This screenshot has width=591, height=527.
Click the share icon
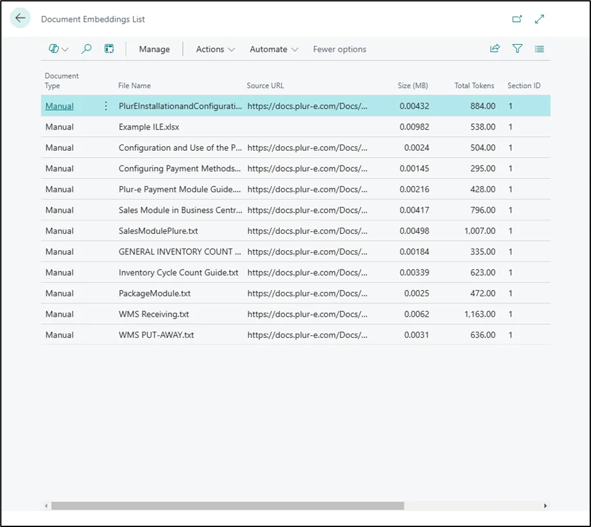[495, 49]
